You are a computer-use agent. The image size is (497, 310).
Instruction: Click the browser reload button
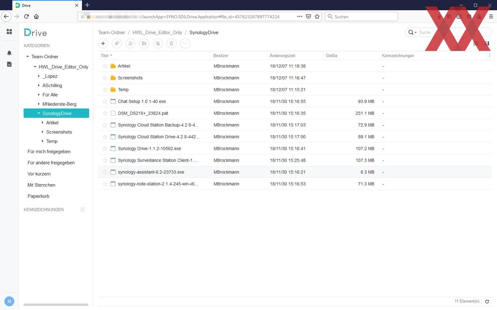[26, 16]
